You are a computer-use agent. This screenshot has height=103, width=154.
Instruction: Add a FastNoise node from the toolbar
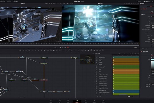(23, 50)
